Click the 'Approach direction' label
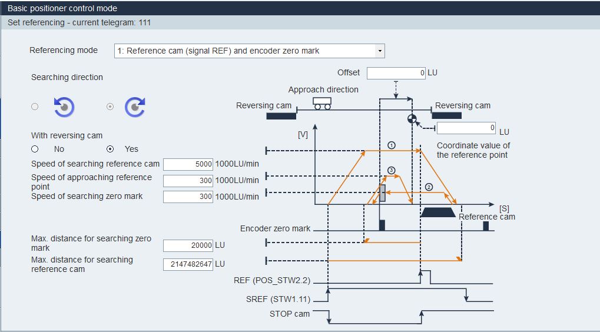Screen dimensions: 600x332 323,89
